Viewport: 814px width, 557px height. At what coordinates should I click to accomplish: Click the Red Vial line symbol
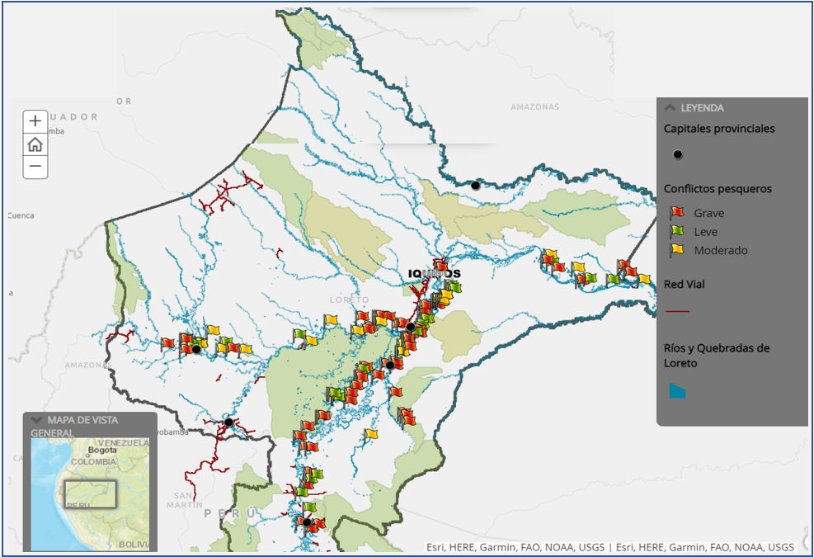pyautogui.click(x=677, y=311)
